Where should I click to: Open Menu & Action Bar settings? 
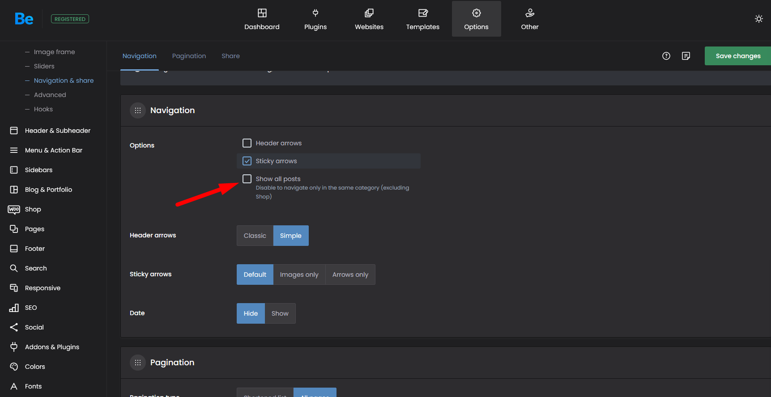[x=54, y=150]
